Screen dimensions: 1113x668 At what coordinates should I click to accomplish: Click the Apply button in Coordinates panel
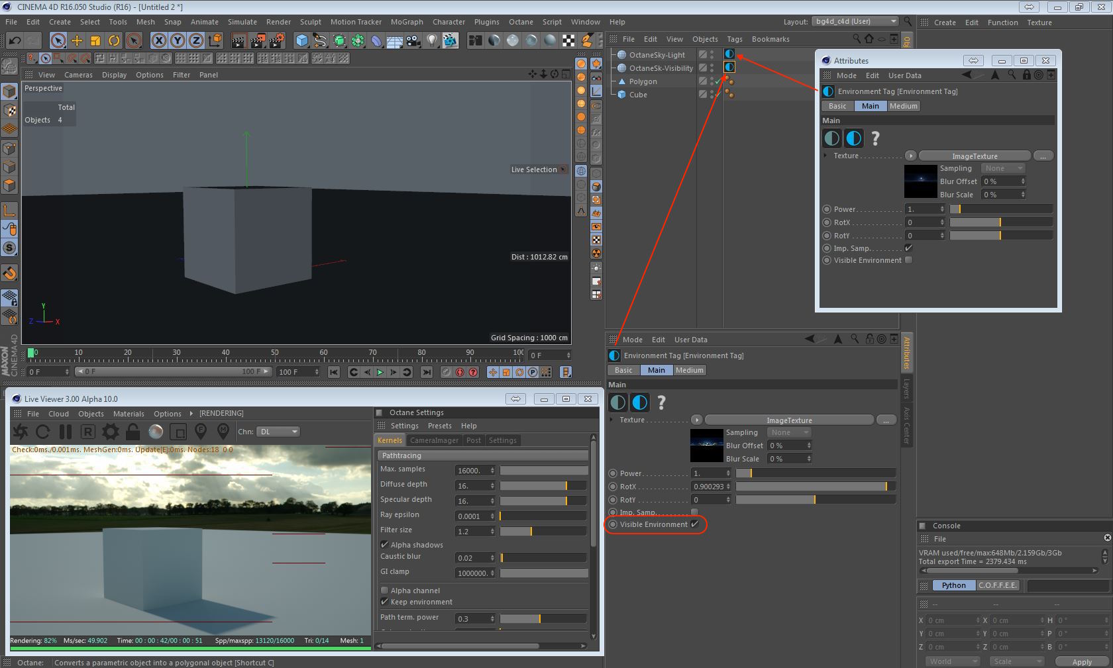click(x=1082, y=661)
